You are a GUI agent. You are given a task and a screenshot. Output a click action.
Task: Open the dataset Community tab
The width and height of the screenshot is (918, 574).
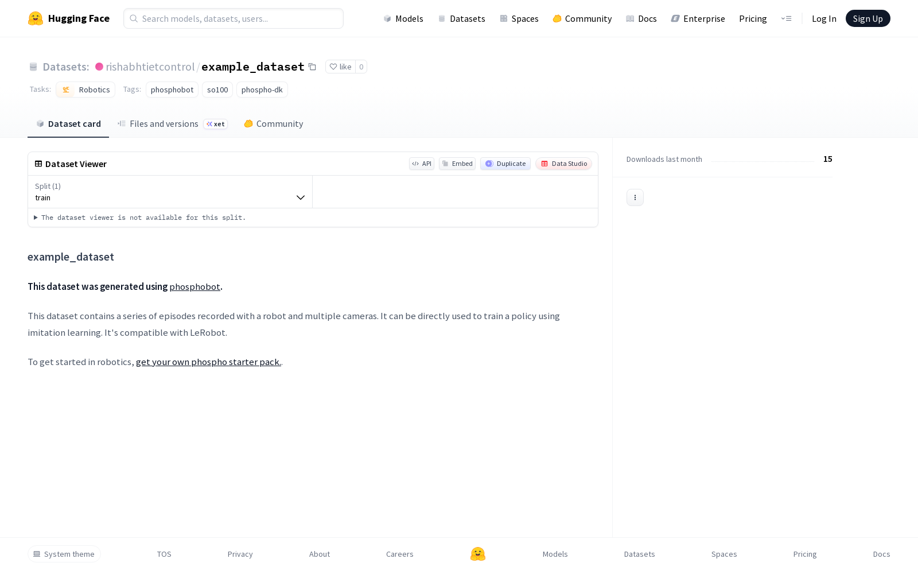pyautogui.click(x=273, y=124)
